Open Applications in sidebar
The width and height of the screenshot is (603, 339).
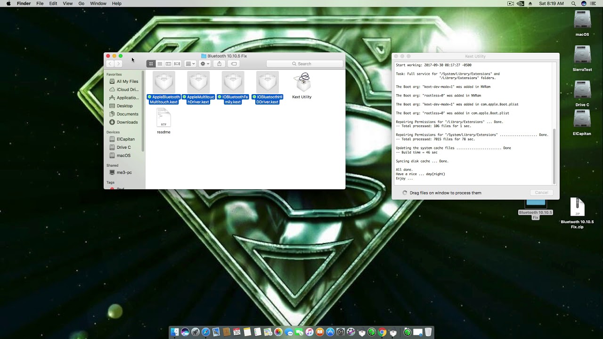(x=123, y=97)
